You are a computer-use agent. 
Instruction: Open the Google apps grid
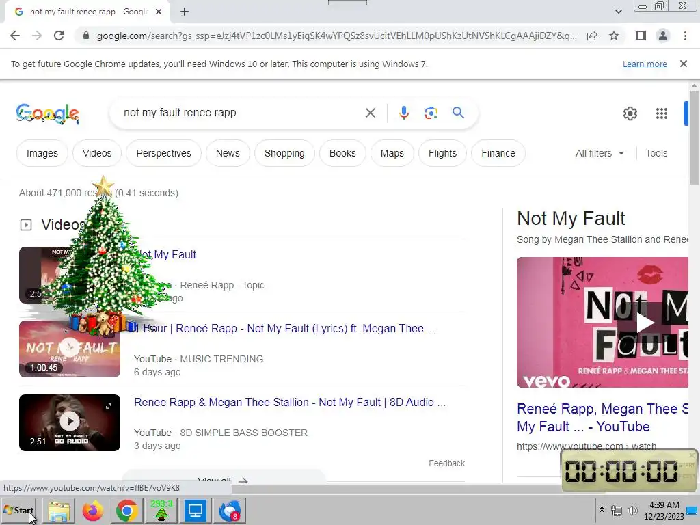tap(662, 113)
